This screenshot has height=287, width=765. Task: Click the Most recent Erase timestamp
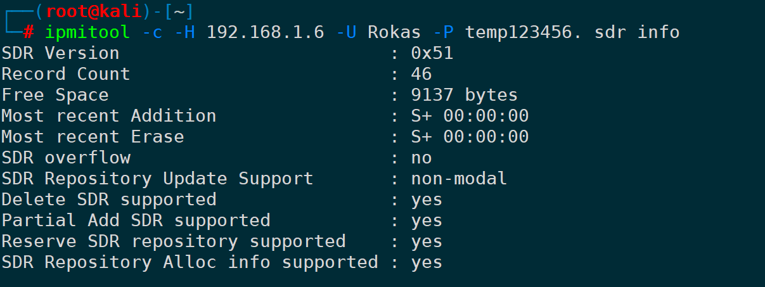(470, 137)
